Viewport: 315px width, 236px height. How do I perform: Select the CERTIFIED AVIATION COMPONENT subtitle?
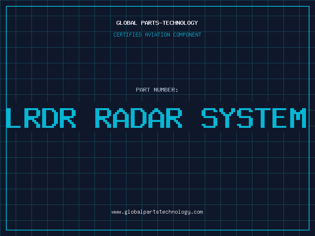[x=157, y=35]
